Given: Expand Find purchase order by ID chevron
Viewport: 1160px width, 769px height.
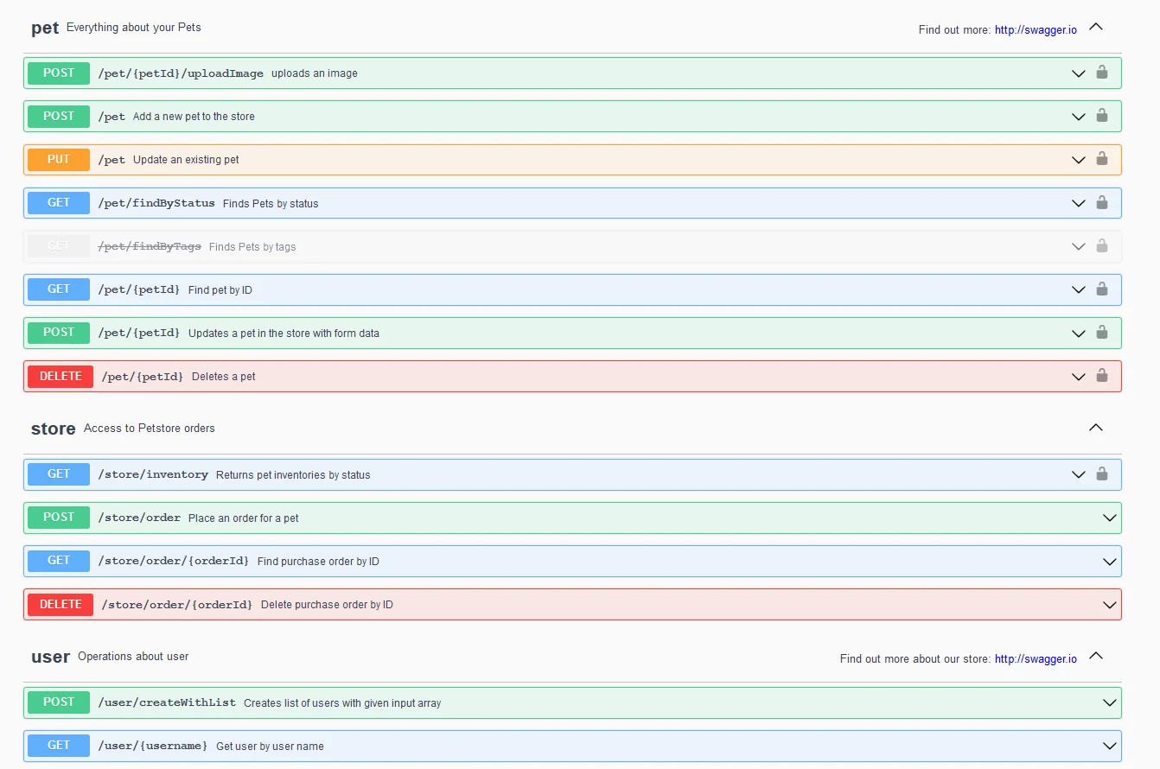Looking at the screenshot, I should click(1111, 562).
